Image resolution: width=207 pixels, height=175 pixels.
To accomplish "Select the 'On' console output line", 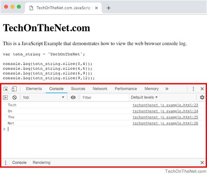I will (x=10, y=111).
